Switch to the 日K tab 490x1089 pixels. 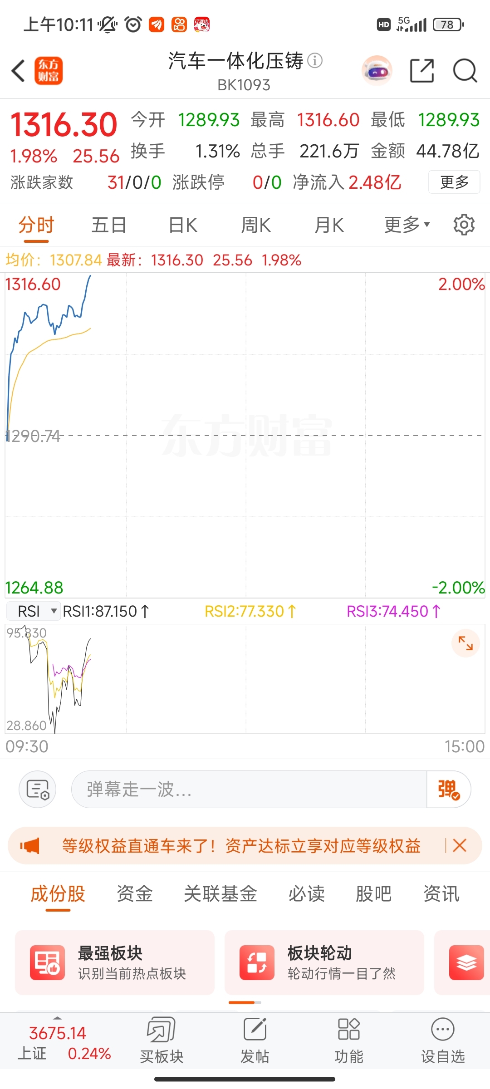click(x=183, y=225)
